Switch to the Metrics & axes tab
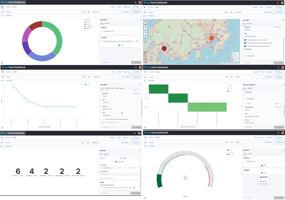Screen dimensions: 285x200 click(x=109, y=88)
